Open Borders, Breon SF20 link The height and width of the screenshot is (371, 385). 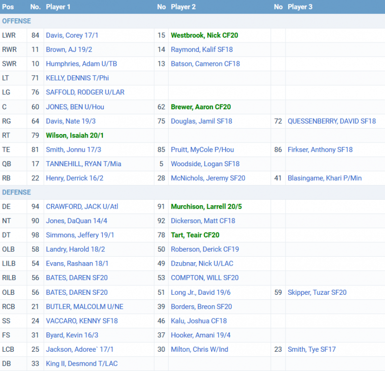(201, 307)
